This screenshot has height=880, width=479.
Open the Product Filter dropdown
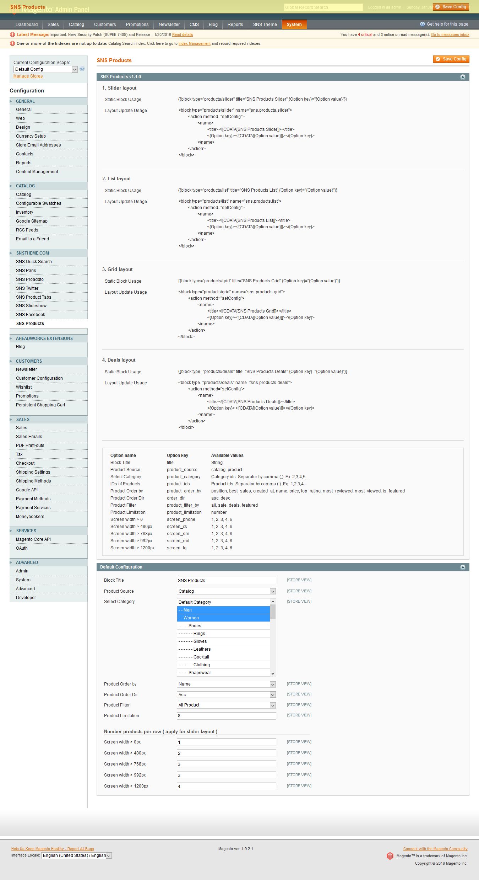226,705
